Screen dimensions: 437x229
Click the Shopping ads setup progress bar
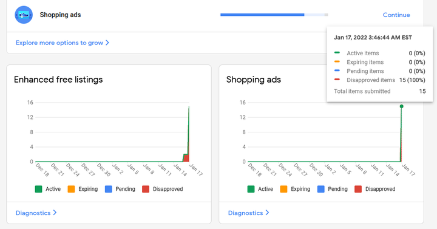[x=274, y=15]
